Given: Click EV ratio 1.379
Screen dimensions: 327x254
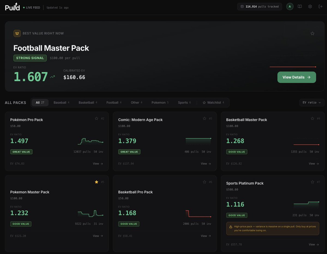Looking at the screenshot, I should (127, 141).
